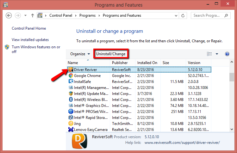Click the vertical scrollbar thumb
Screen dimensions: 237x153
point(232,77)
